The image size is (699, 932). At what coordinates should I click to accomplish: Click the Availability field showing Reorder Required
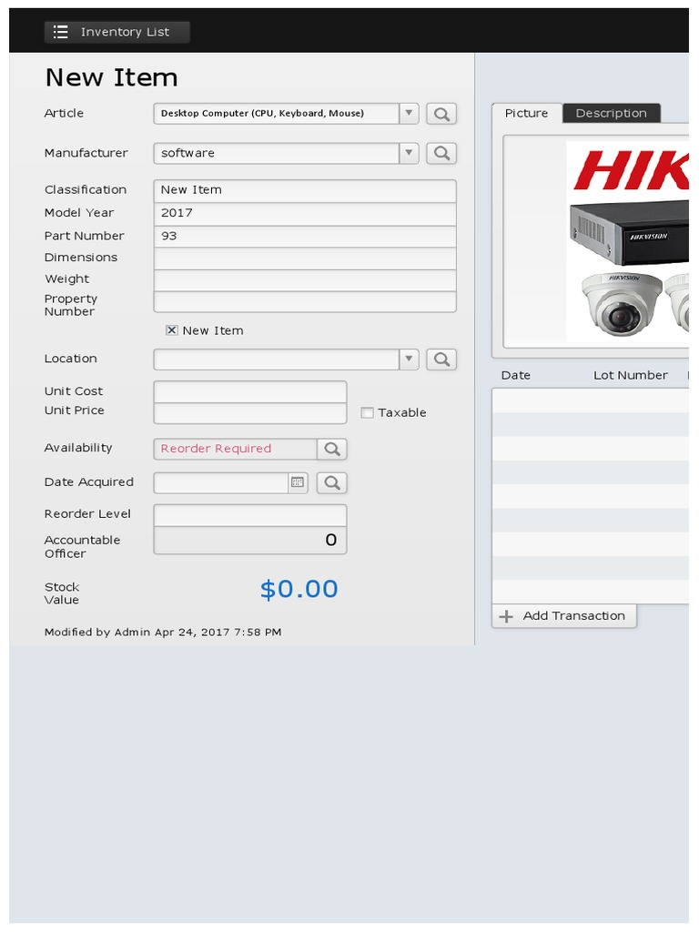point(236,449)
